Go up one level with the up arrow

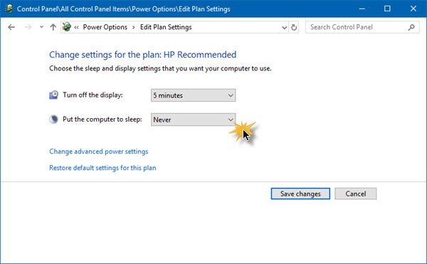tap(53, 27)
